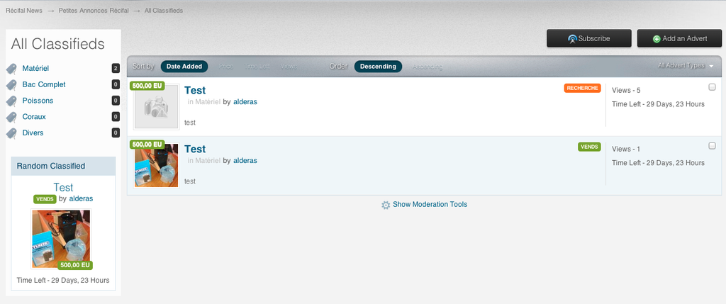Click the tag icon beside Divers

(11, 134)
